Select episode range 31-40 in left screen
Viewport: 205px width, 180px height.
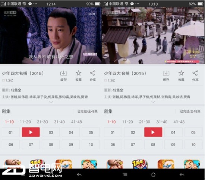click(x=60, y=122)
